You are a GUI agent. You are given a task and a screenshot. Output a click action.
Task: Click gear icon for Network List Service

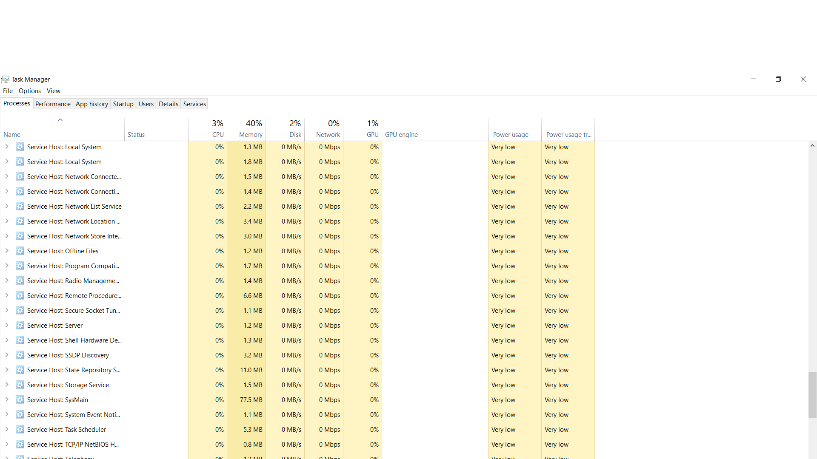20,207
